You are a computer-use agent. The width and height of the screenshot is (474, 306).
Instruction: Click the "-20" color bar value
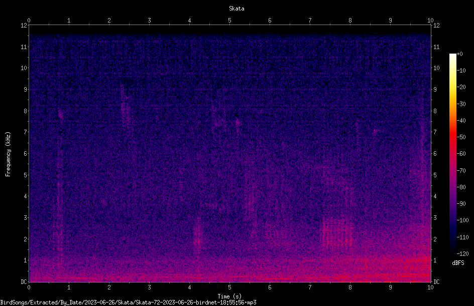click(461, 87)
